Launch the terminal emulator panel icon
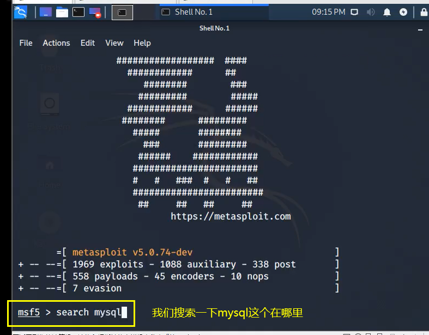 click(x=78, y=12)
